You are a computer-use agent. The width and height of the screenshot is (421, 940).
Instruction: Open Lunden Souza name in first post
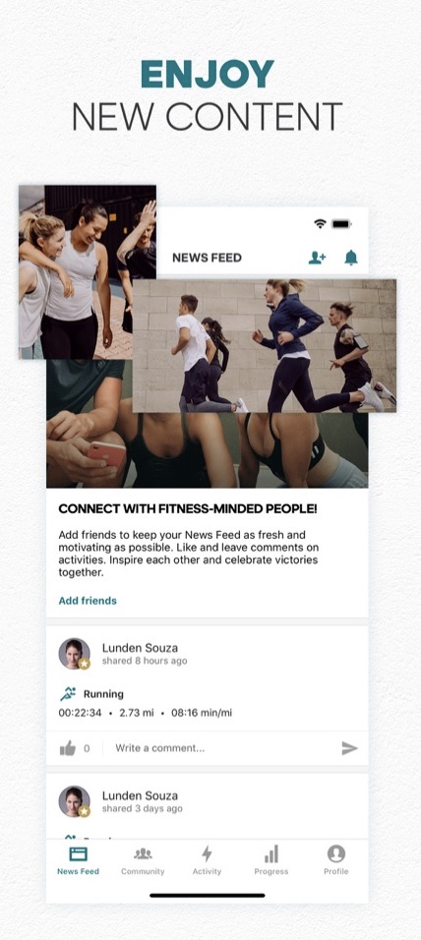[140, 647]
